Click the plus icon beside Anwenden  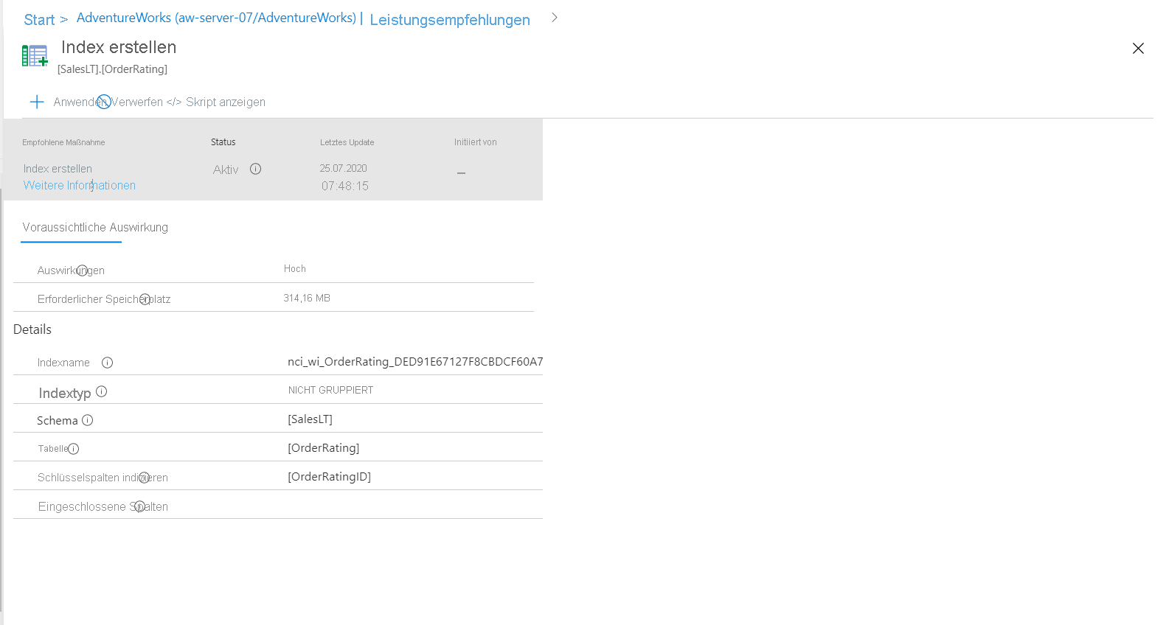pos(37,102)
